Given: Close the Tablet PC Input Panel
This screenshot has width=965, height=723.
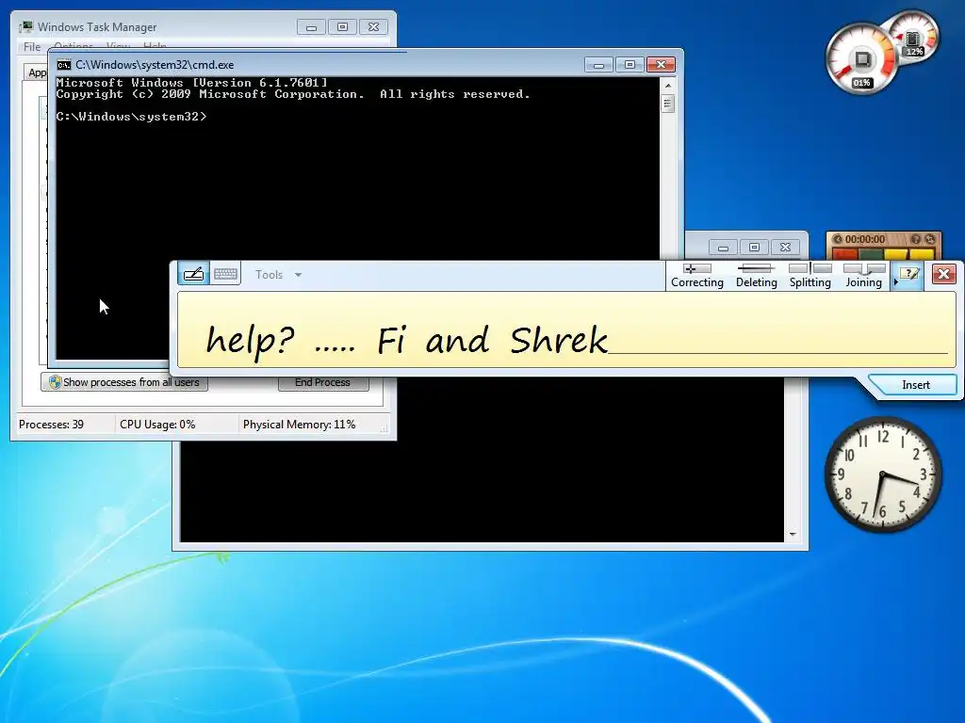Looking at the screenshot, I should point(943,274).
